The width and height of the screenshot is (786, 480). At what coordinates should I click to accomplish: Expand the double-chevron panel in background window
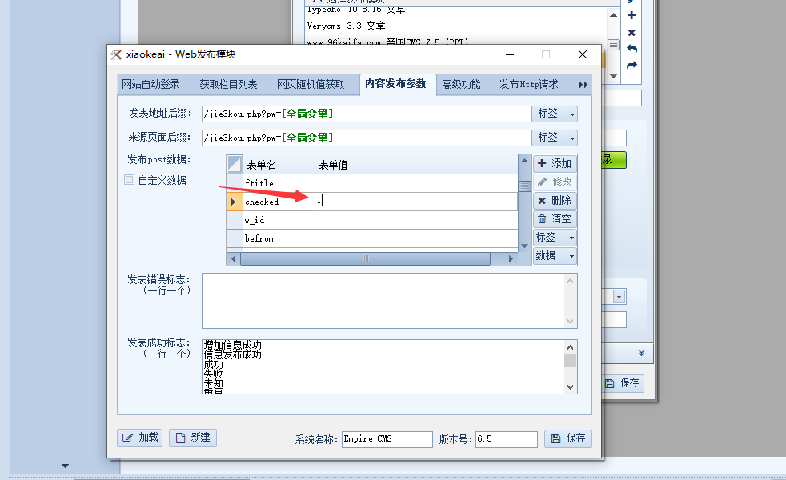click(641, 354)
